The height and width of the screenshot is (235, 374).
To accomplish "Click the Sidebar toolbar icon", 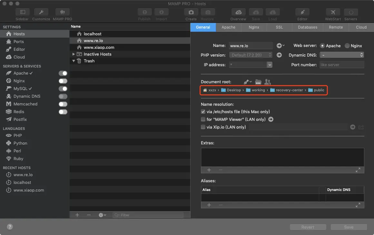I will [23, 12].
